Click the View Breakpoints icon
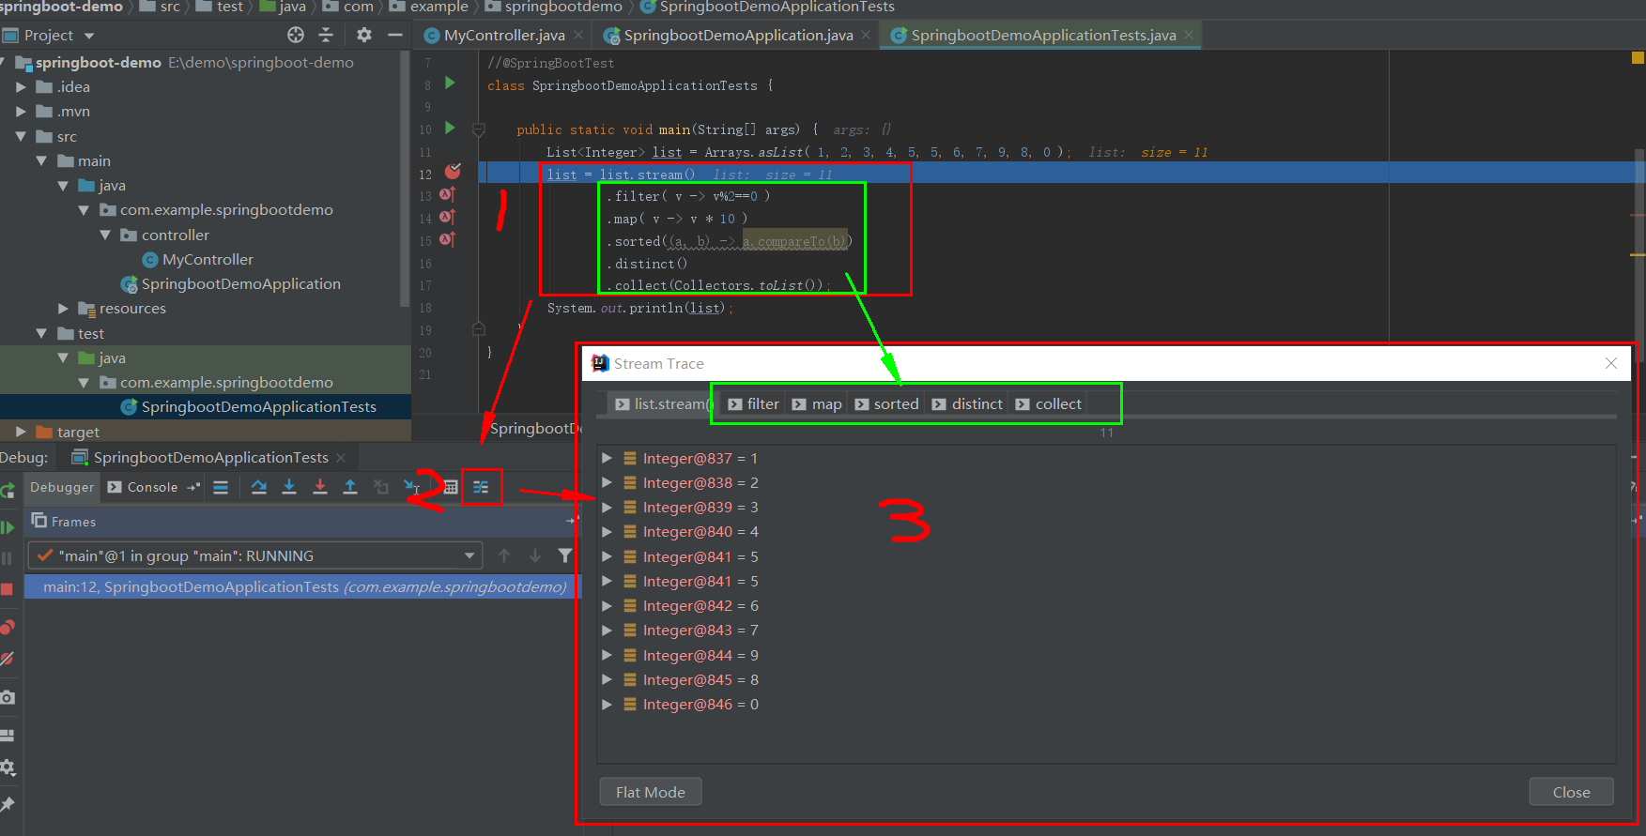 click(x=7, y=627)
